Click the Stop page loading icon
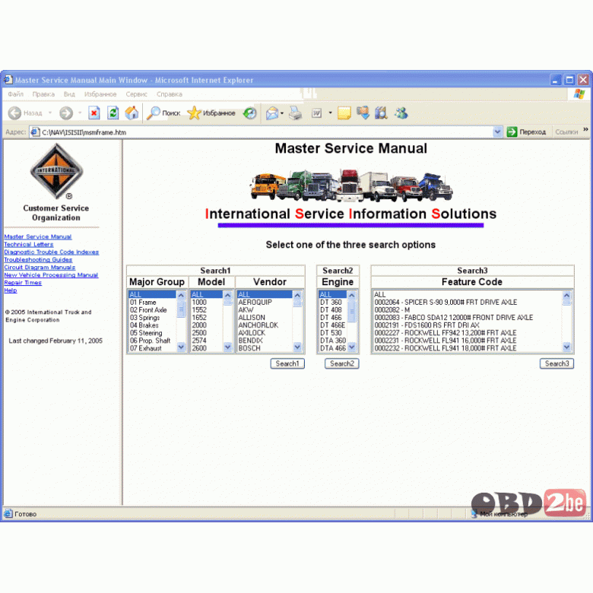The image size is (593, 593). click(x=94, y=113)
